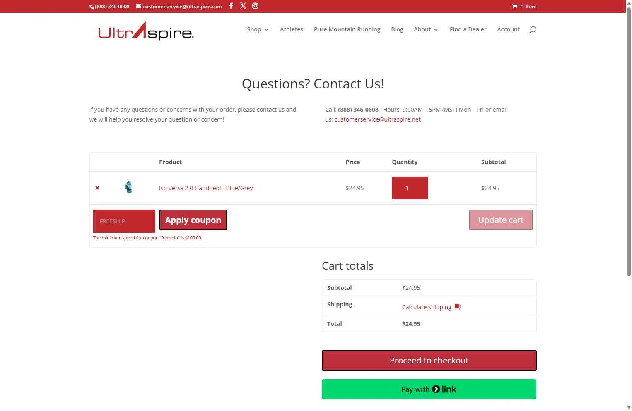Click customerservice@ultraspire.net email link

tap(378, 119)
